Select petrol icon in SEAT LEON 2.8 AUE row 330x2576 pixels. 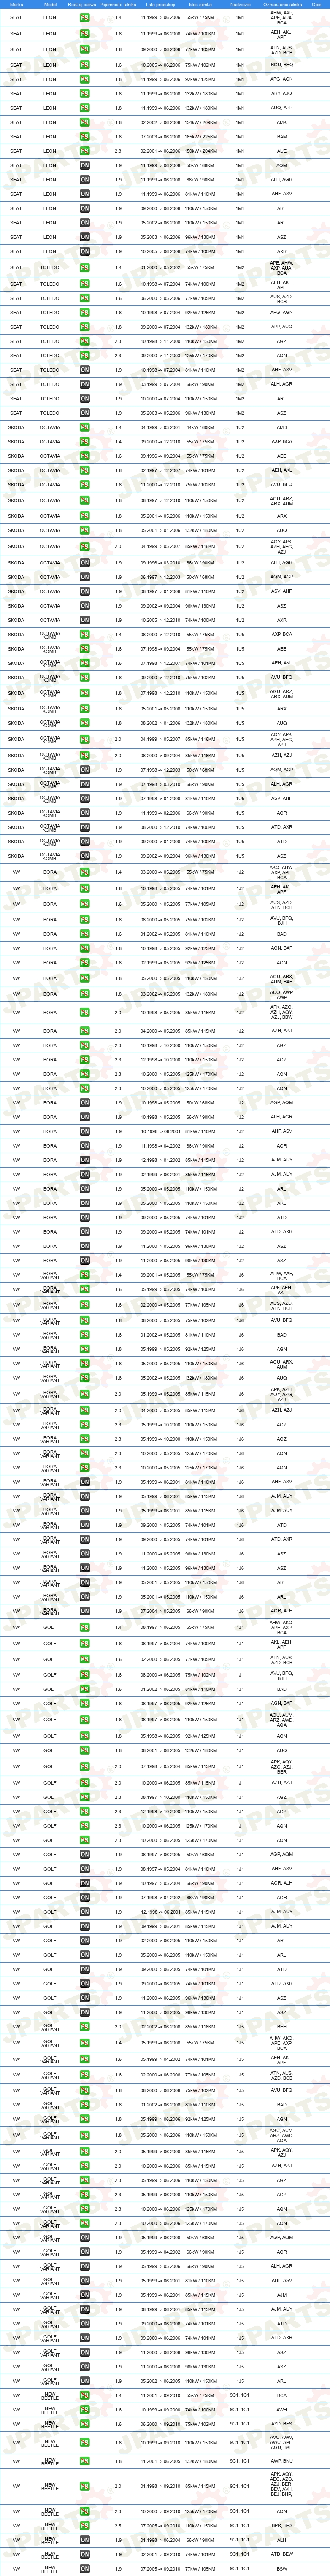tap(85, 151)
